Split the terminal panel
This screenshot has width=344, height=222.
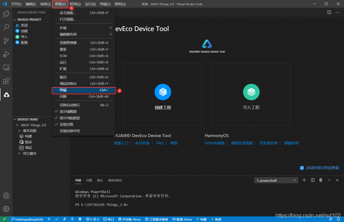tap(313, 180)
